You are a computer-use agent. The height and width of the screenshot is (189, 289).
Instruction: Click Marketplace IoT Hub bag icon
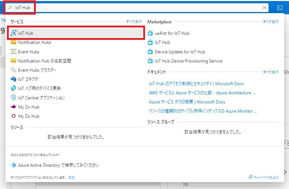tap(150, 42)
